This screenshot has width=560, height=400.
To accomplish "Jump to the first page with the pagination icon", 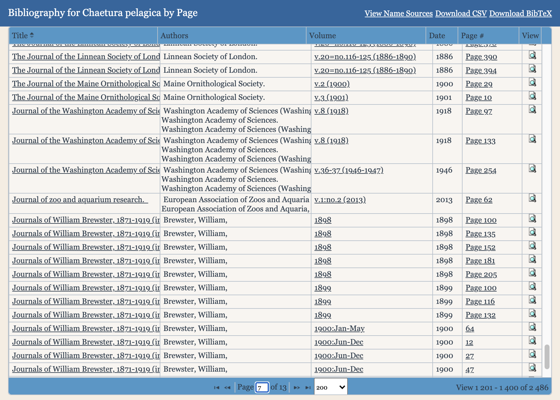I will pyautogui.click(x=216, y=387).
